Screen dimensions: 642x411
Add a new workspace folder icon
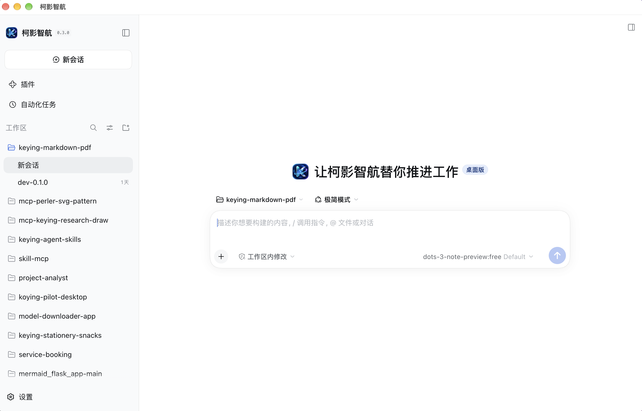pos(126,128)
